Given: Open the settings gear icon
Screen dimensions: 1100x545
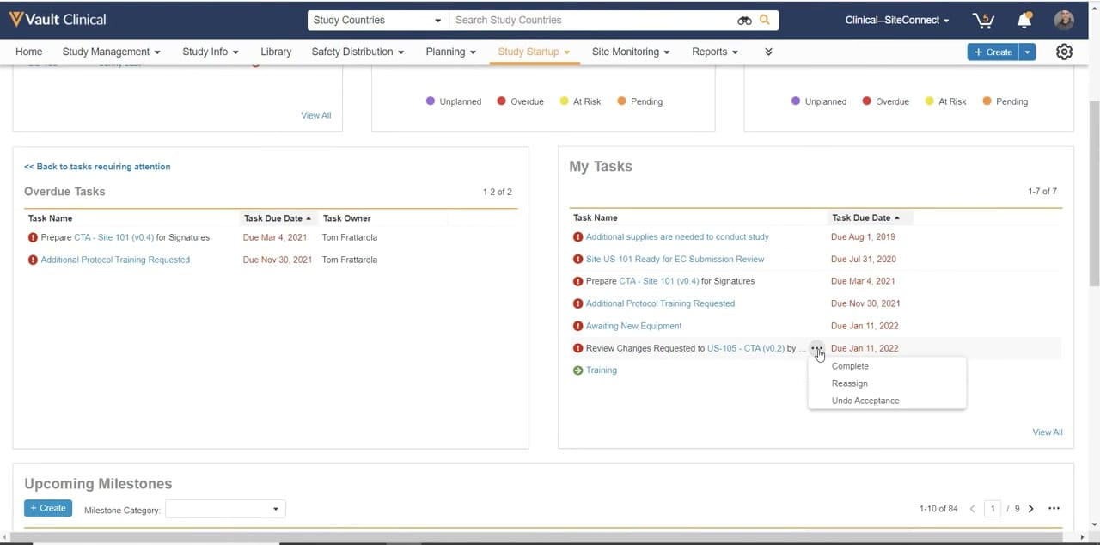Looking at the screenshot, I should (1064, 52).
